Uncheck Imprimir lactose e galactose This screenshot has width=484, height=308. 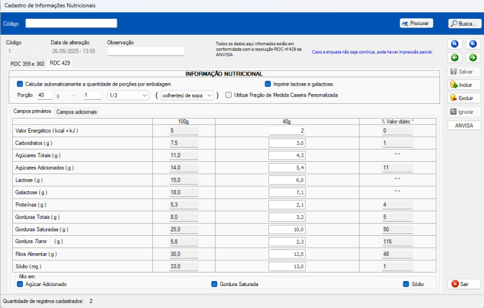click(x=268, y=84)
